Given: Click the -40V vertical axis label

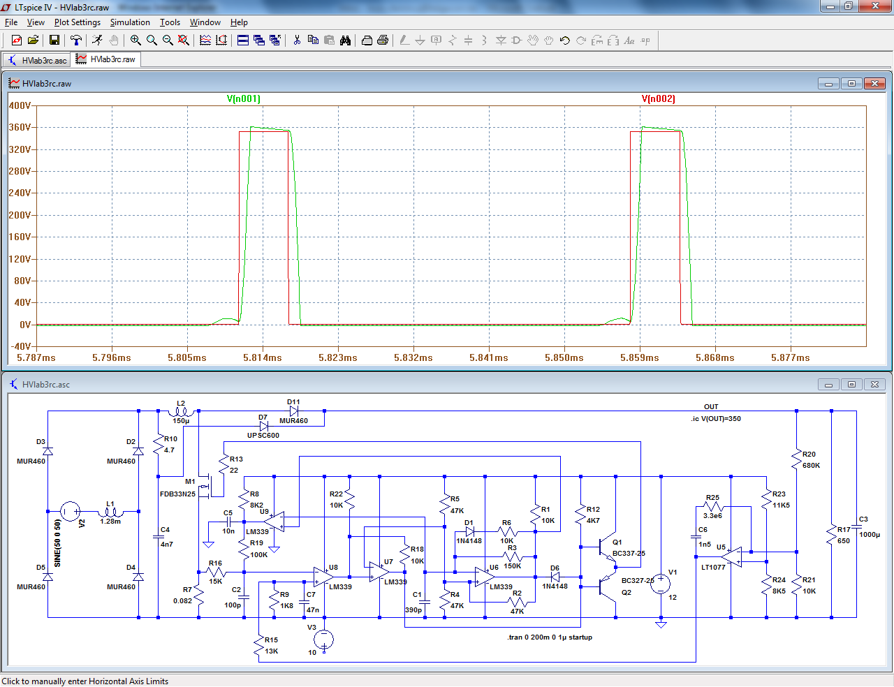Looking at the screenshot, I should coord(20,346).
